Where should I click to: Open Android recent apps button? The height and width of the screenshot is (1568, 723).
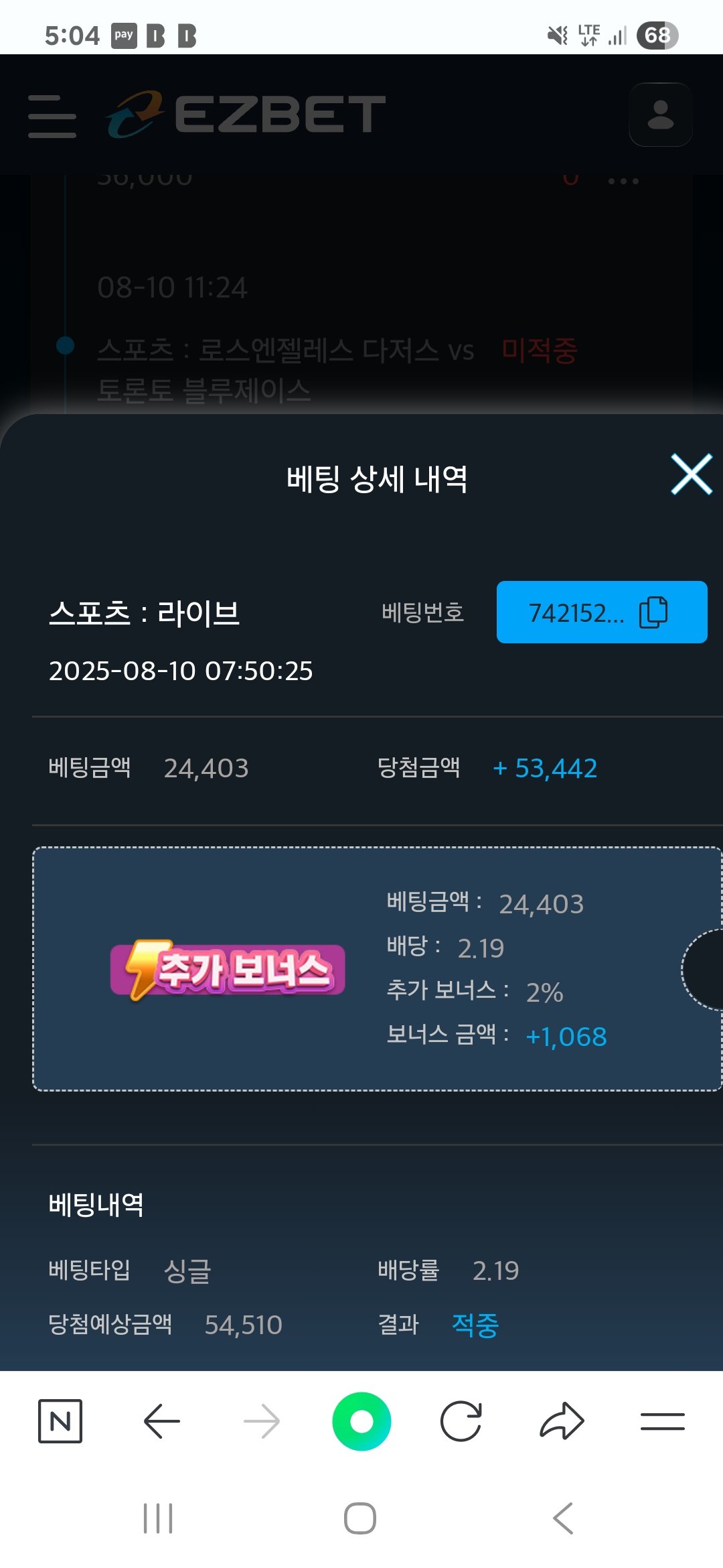point(158,1518)
